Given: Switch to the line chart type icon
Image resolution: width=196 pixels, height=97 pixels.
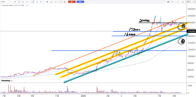Looking at the screenshot, I should [37, 2].
